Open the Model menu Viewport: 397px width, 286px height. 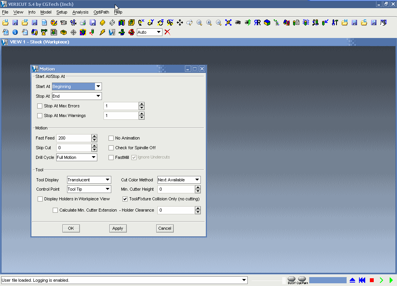coord(46,12)
